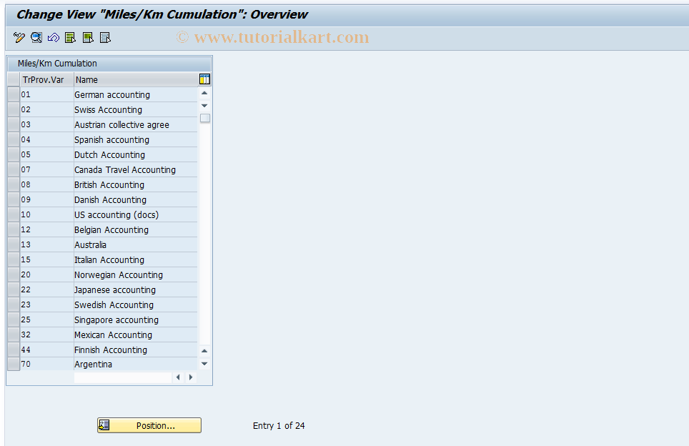Click name field 'Dutch Accounting'
Viewport: 689px width, 446px height.
pos(135,154)
